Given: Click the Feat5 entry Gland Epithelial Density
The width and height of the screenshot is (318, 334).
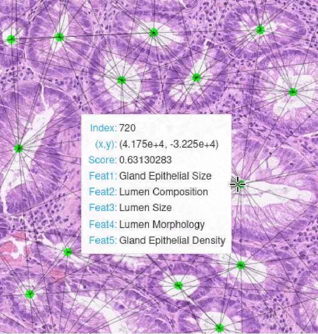Looking at the screenshot, I should (172, 240).
